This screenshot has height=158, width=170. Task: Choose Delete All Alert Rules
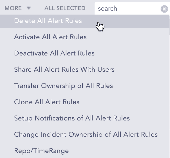[x=48, y=21]
